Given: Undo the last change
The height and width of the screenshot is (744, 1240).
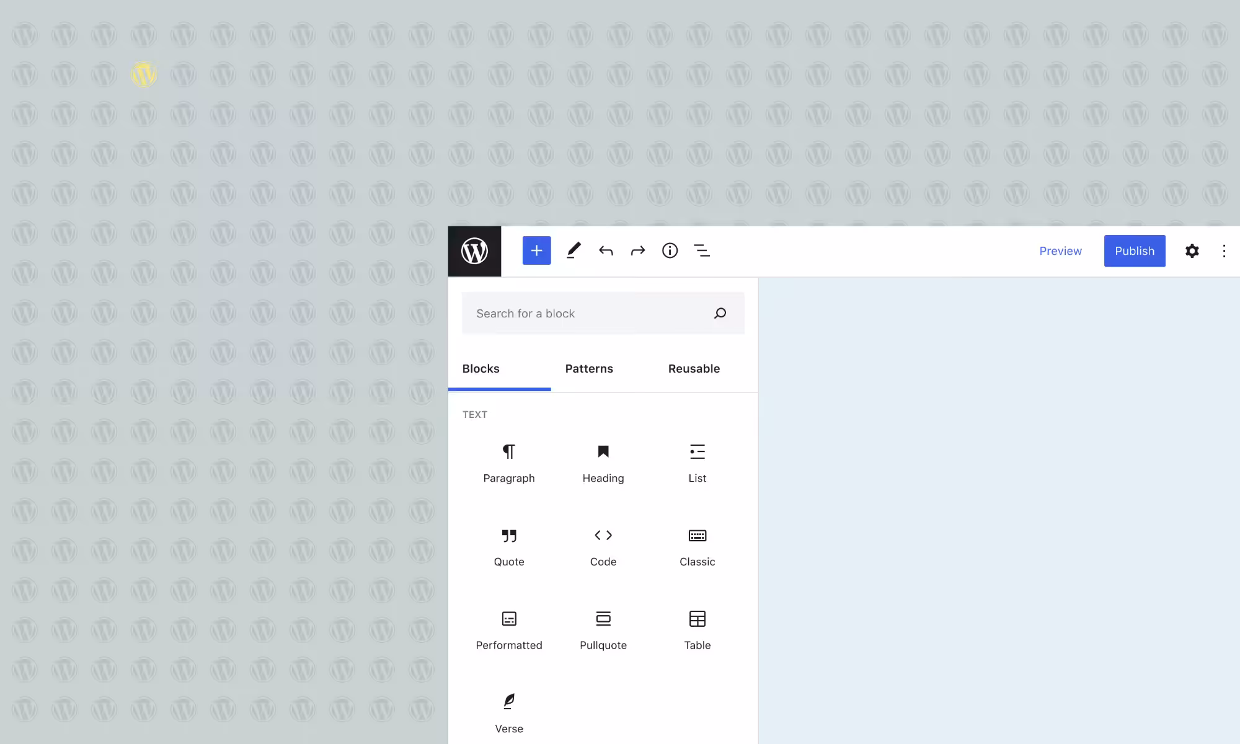Looking at the screenshot, I should 606,250.
